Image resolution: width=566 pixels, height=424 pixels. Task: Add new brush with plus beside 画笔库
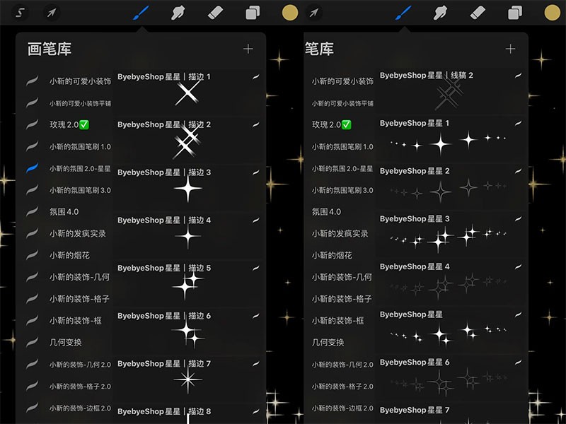[x=248, y=49]
